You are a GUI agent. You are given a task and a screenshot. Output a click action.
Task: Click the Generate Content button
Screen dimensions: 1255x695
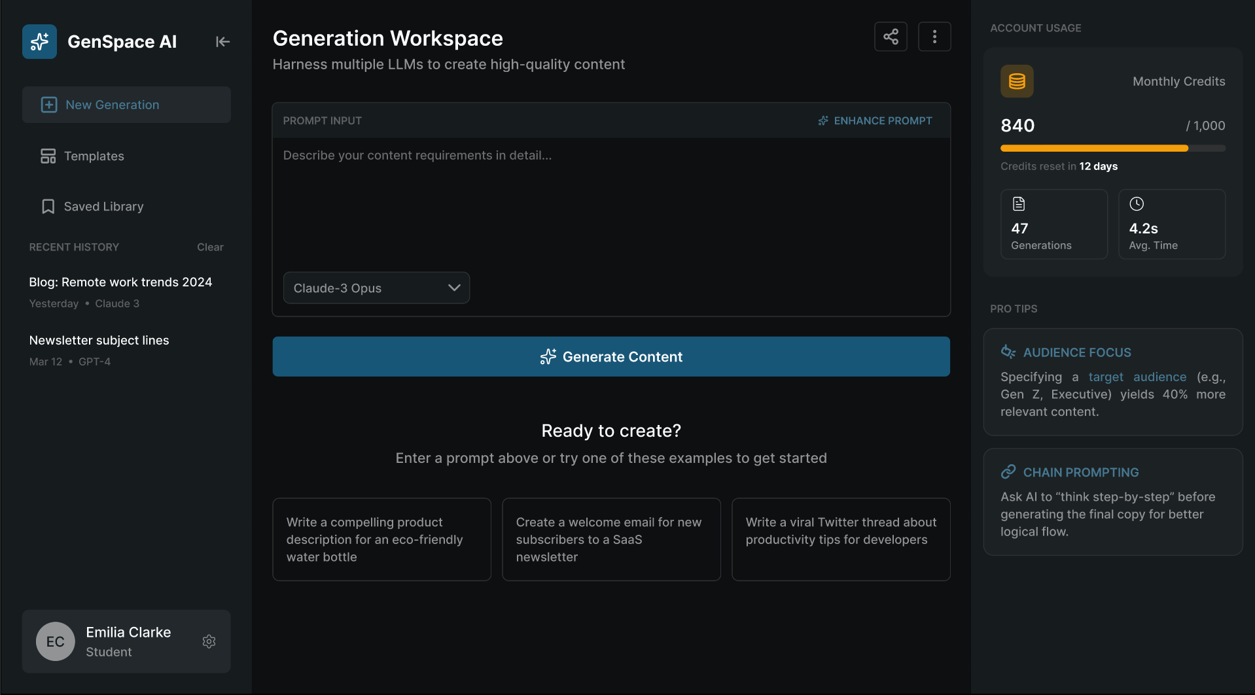tap(610, 356)
